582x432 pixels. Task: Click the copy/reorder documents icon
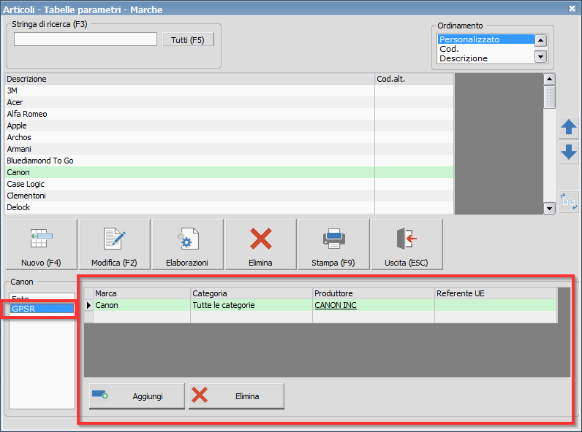coord(569,201)
